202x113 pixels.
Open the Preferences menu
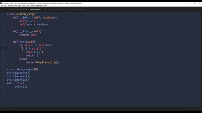39,6
